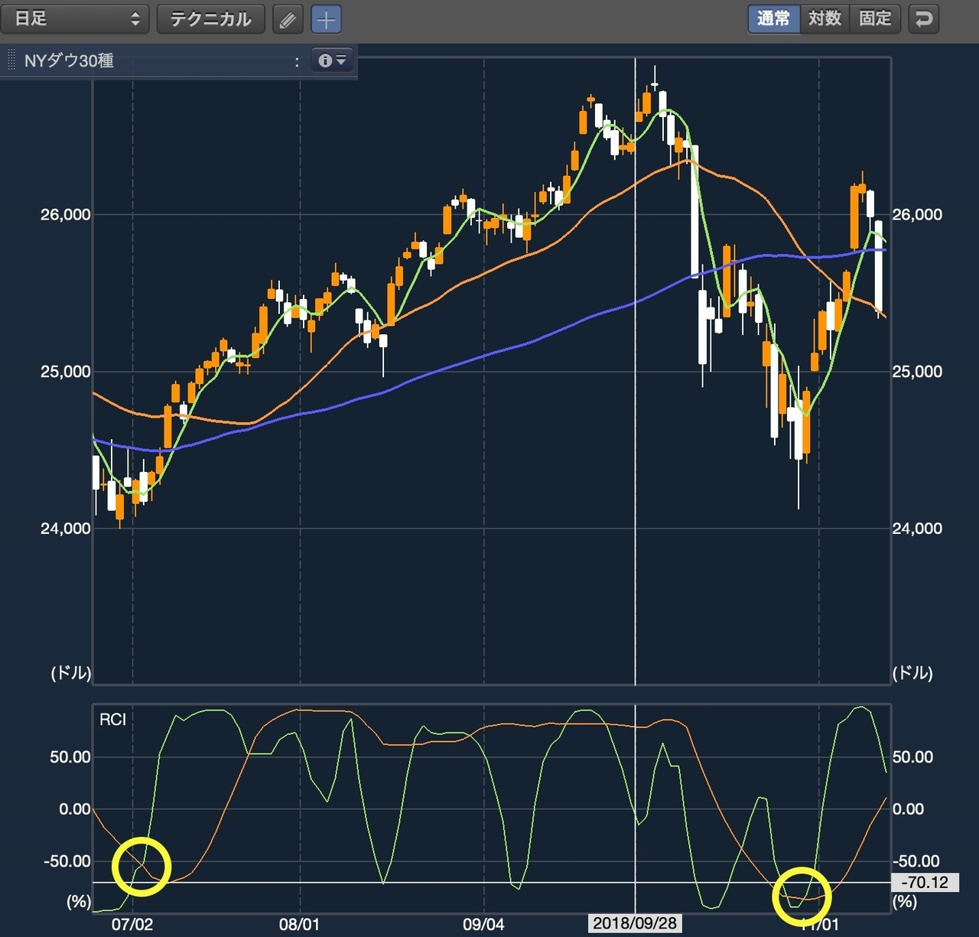Click the RCI indicator label
Viewport: 979px width, 937px height.
point(112,720)
